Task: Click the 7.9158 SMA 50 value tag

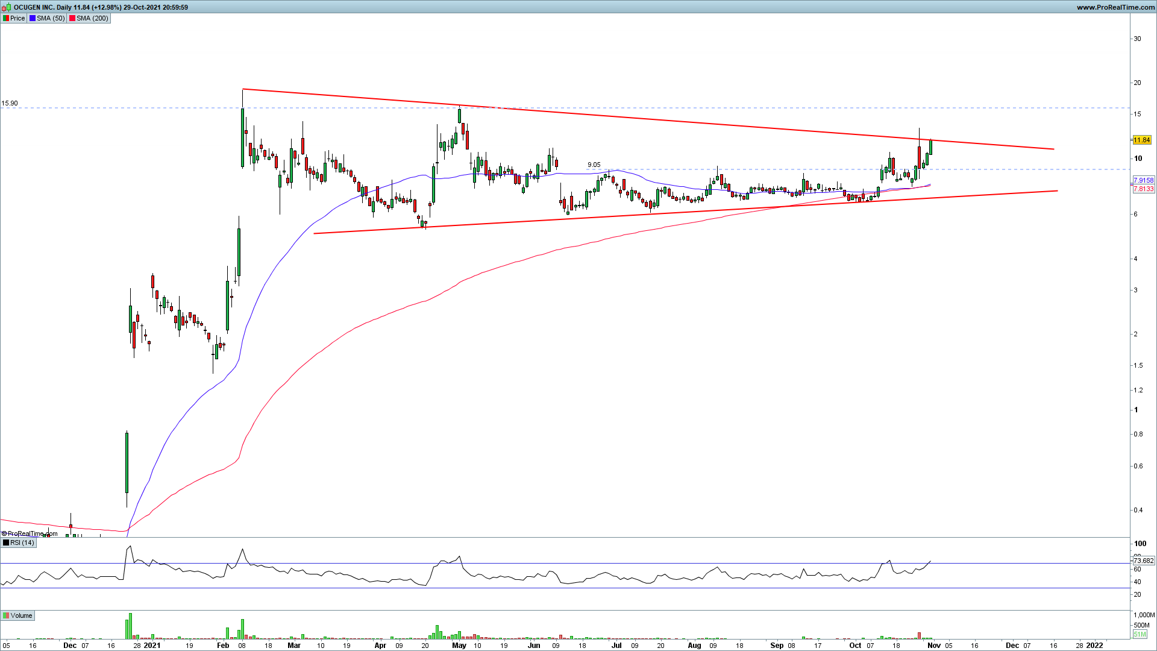Action: (1143, 180)
